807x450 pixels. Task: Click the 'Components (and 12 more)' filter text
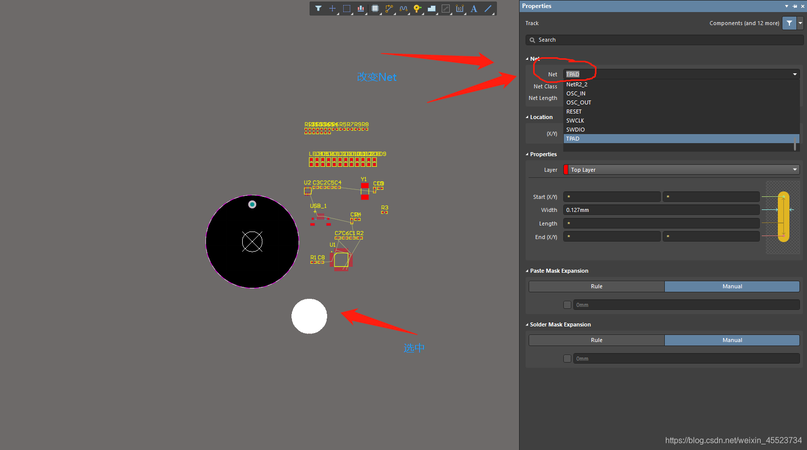[744, 23]
